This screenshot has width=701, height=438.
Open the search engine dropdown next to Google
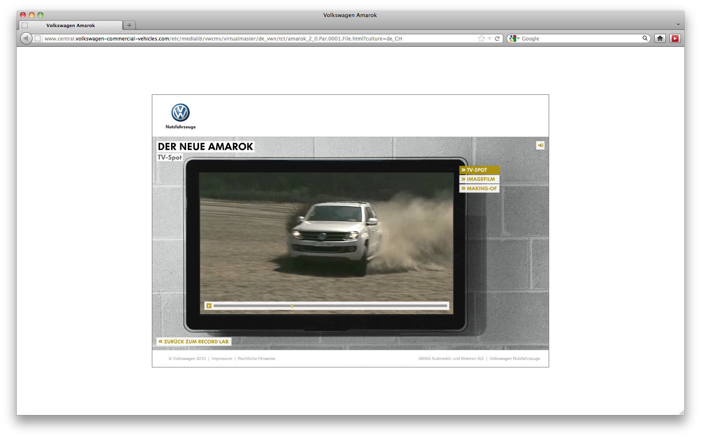[x=514, y=38]
